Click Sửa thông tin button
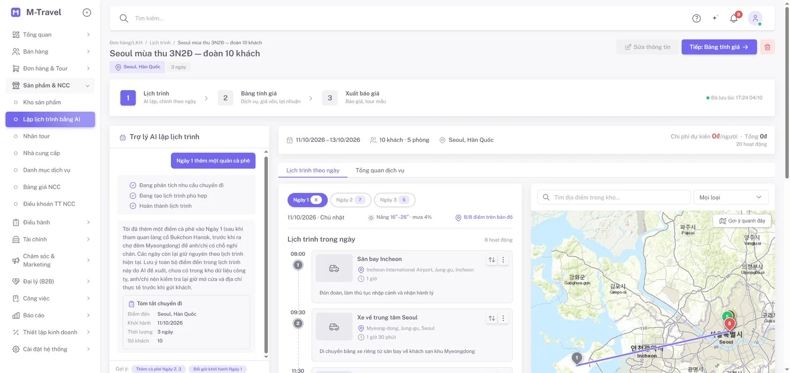This screenshot has width=790, height=373. [x=647, y=47]
